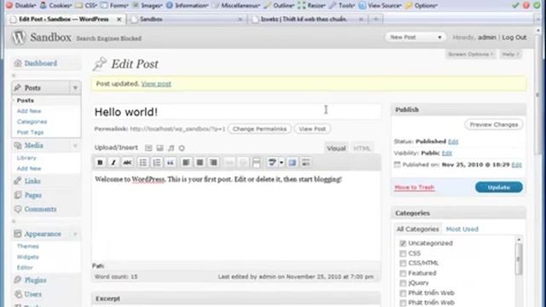Click the Add Media upload icon
The image size is (546, 307).
tap(182, 148)
